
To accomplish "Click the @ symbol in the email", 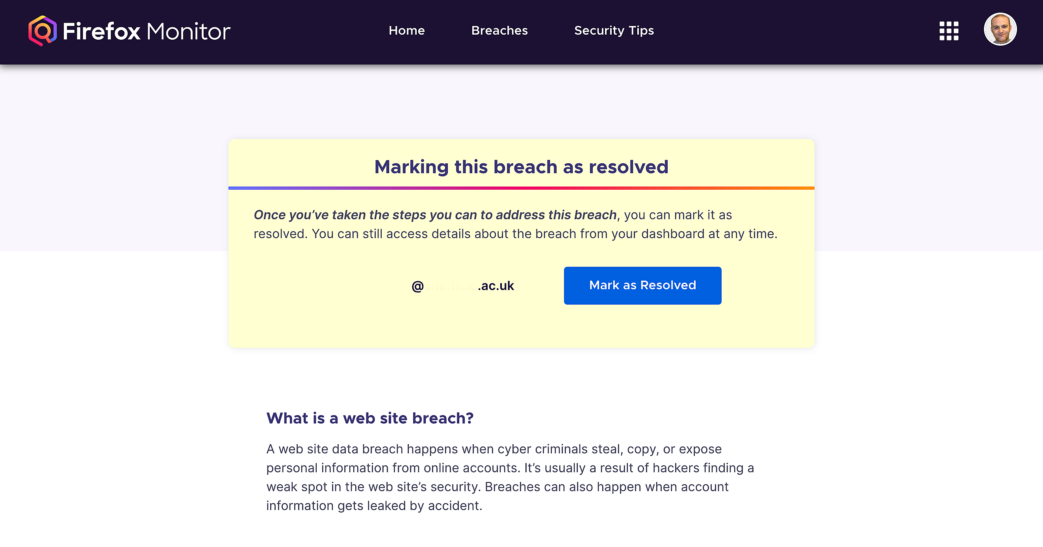I will pyautogui.click(x=418, y=286).
